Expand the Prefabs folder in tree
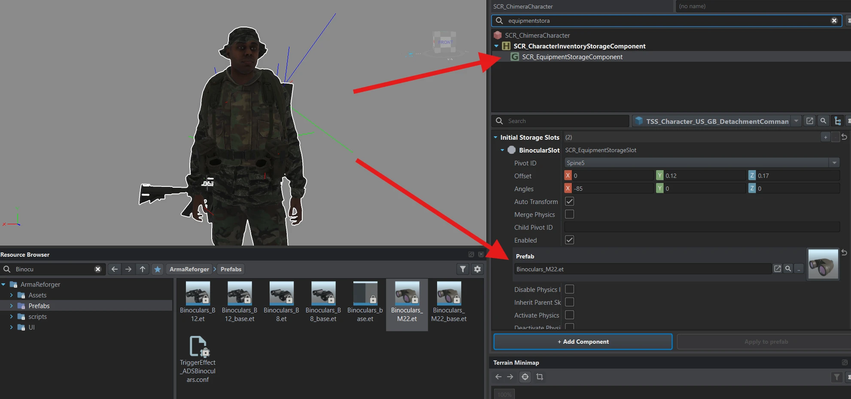Image resolution: width=851 pixels, height=399 pixels. point(11,306)
